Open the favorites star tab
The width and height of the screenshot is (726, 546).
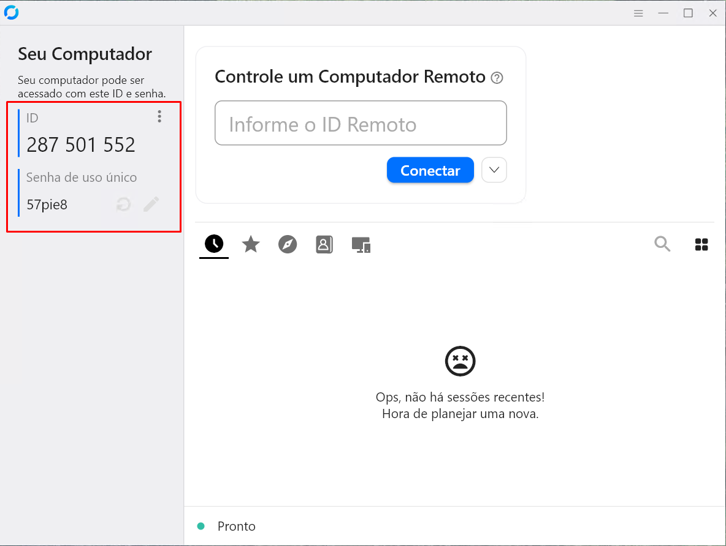251,244
